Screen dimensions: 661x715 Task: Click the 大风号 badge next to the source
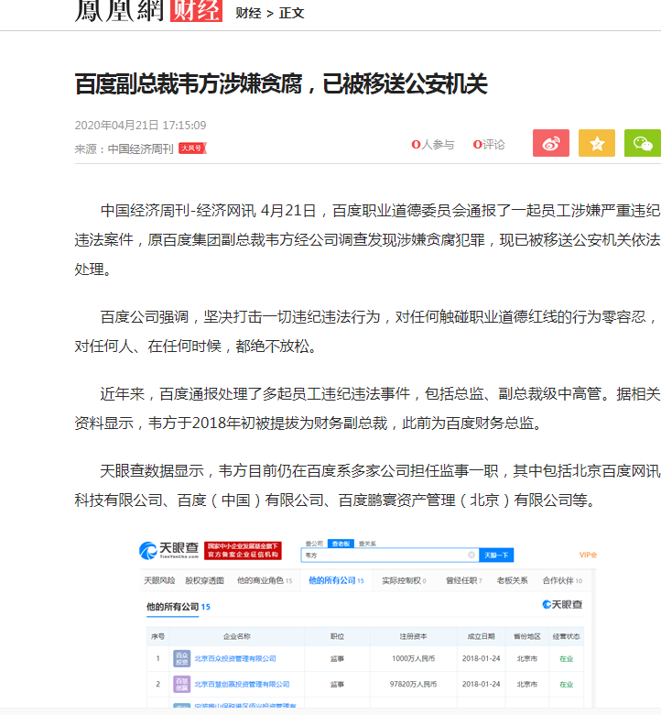192,148
